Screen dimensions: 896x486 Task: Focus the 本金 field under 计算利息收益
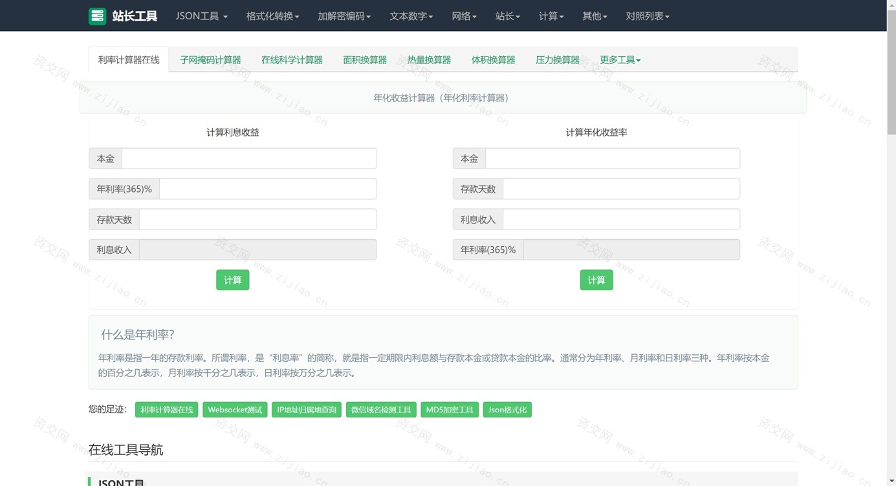[249, 158]
